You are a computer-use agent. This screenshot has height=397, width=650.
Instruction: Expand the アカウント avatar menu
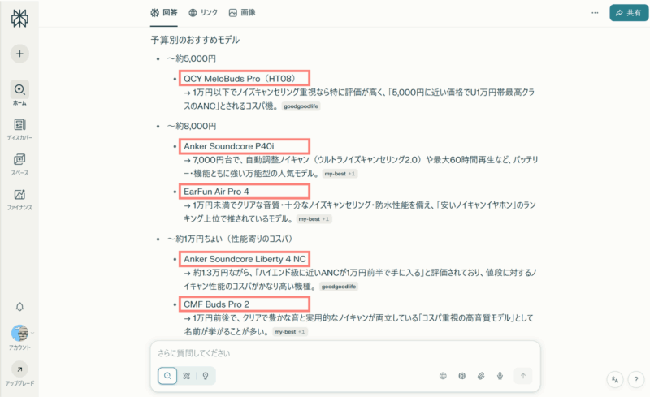point(19,333)
